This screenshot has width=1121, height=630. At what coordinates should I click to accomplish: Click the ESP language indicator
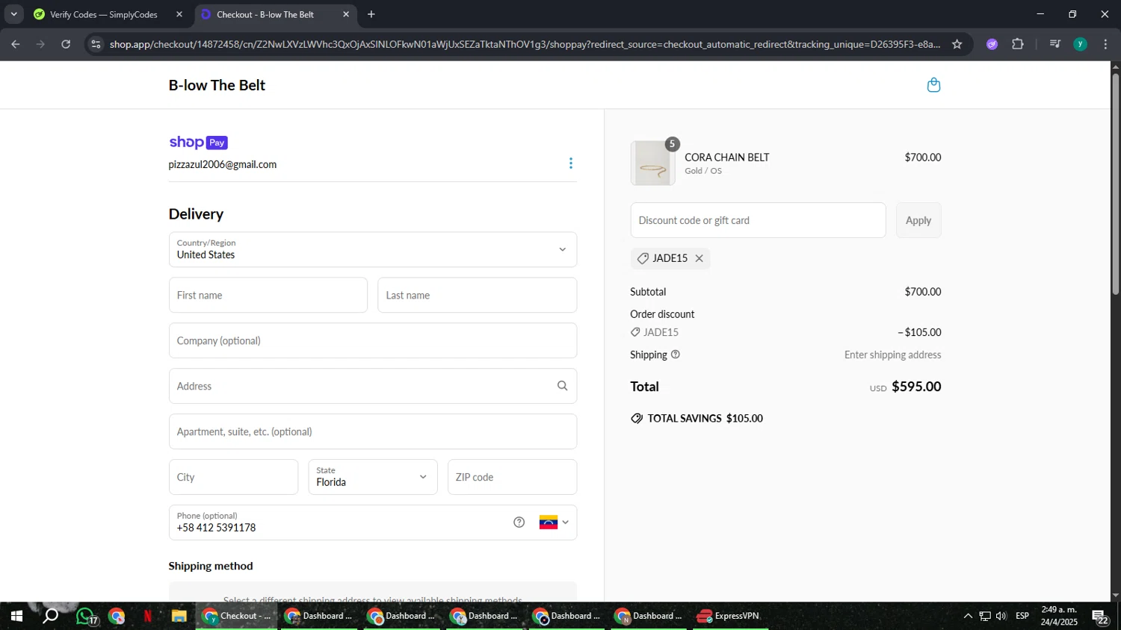1022,616
